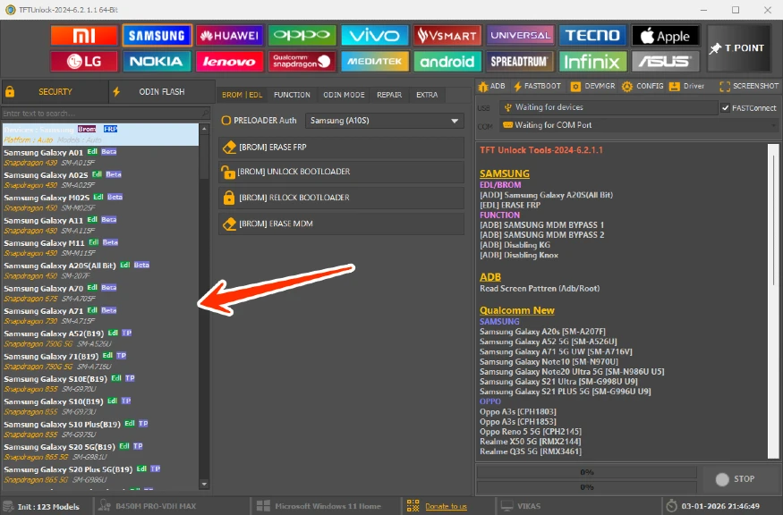Take a capture with SCREENSHOT icon

coord(749,86)
